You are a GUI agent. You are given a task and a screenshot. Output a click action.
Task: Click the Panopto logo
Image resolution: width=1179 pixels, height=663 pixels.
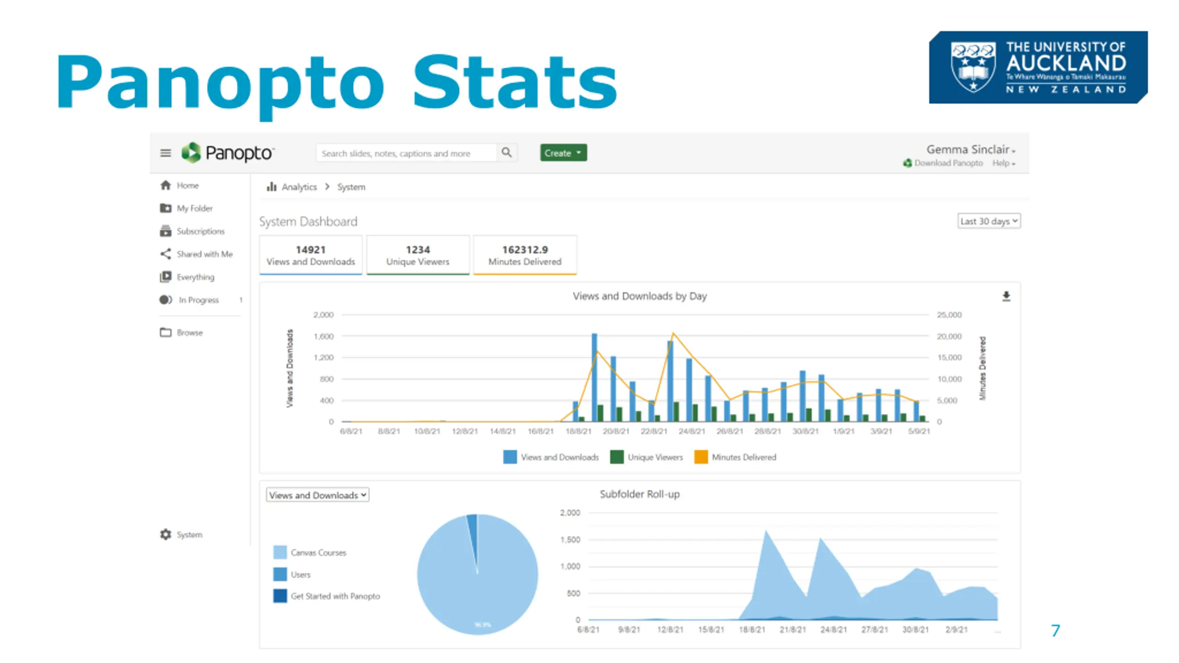point(228,152)
